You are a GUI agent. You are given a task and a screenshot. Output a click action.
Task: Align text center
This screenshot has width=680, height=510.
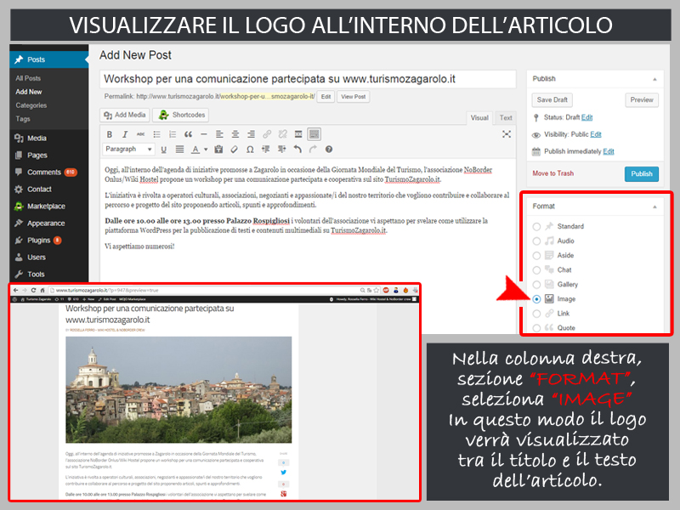point(235,134)
